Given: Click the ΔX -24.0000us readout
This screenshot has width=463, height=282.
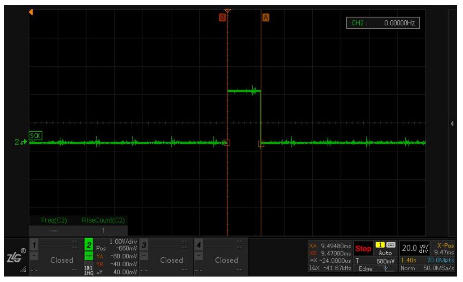Looking at the screenshot, I should tap(330, 260).
